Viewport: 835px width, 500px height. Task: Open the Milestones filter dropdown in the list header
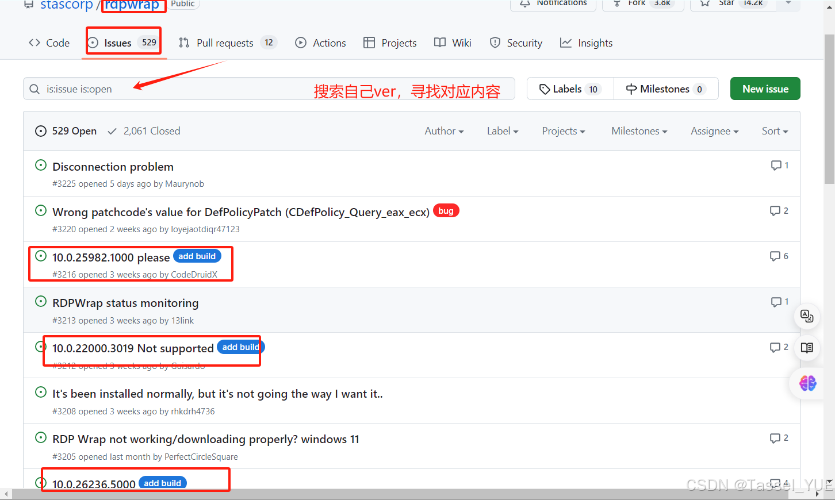[639, 131]
